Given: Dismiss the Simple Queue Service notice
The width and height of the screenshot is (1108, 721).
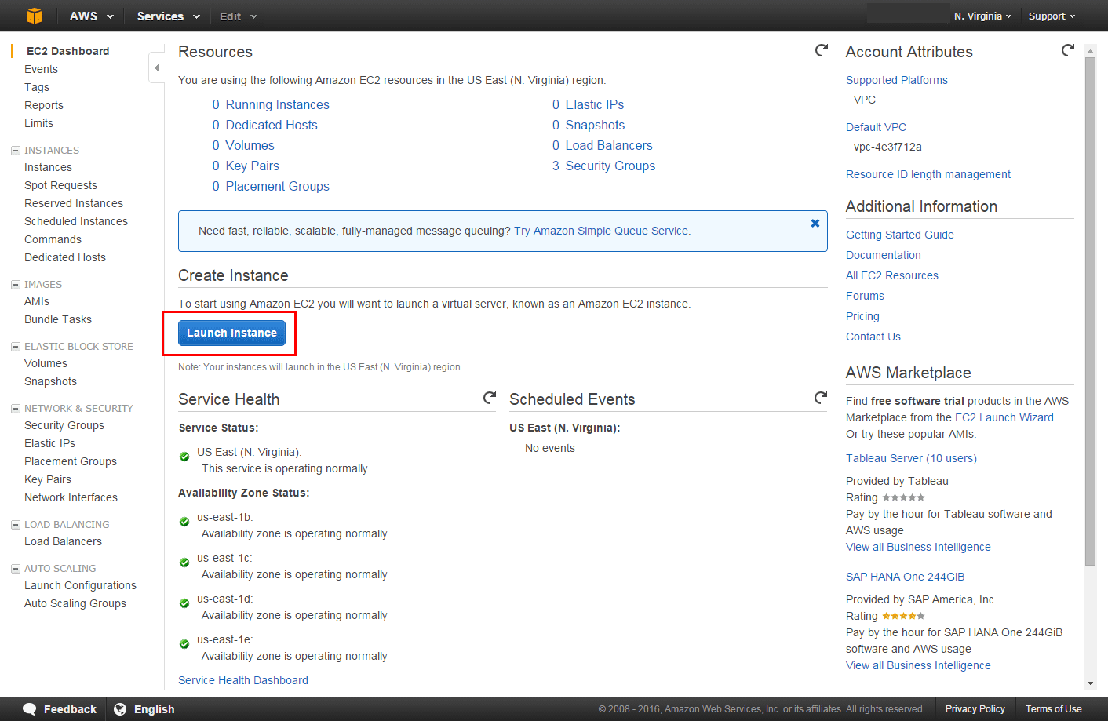Looking at the screenshot, I should click(x=815, y=224).
